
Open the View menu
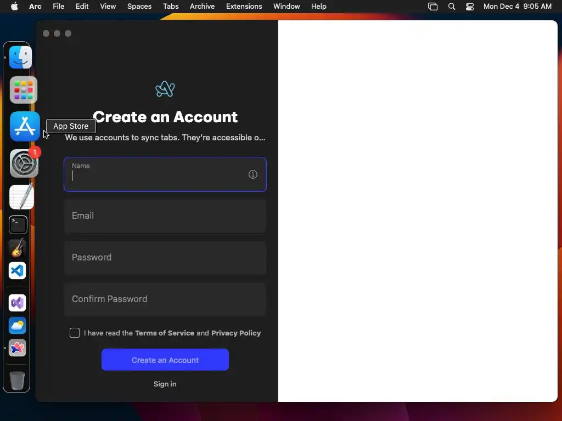(108, 7)
